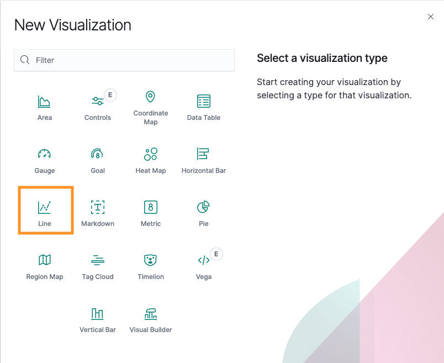
Task: Select the Vega visualization type
Action: coord(204,267)
